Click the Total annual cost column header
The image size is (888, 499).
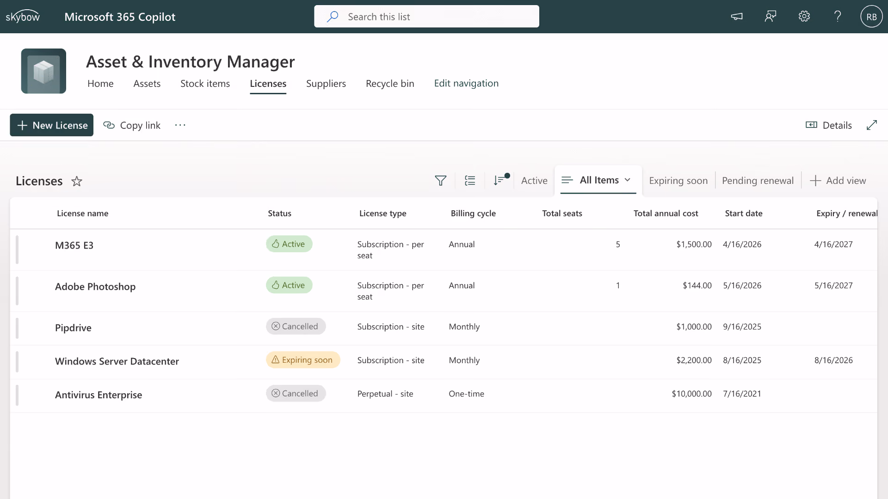point(666,213)
